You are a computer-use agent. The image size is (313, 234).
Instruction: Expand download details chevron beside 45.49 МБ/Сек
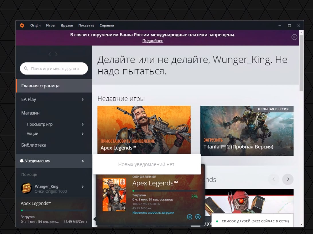coord(87,222)
